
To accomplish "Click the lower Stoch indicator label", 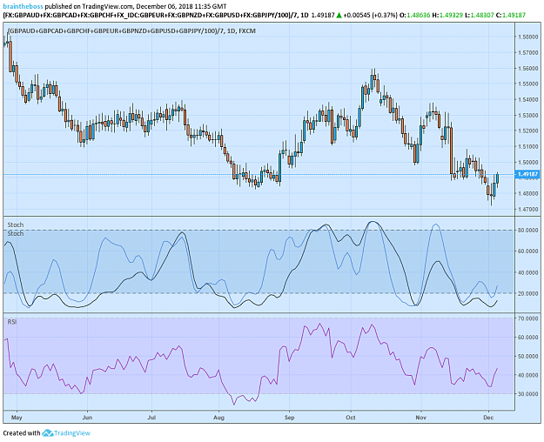I will 16,233.
